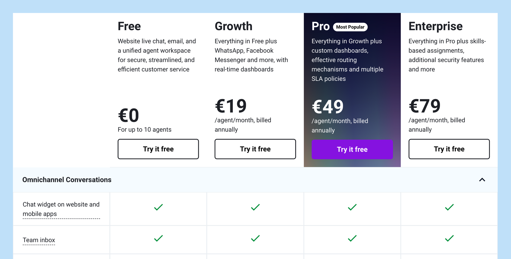The width and height of the screenshot is (511, 259).
Task: Click the €49 price on the Pro card
Action: 328,107
